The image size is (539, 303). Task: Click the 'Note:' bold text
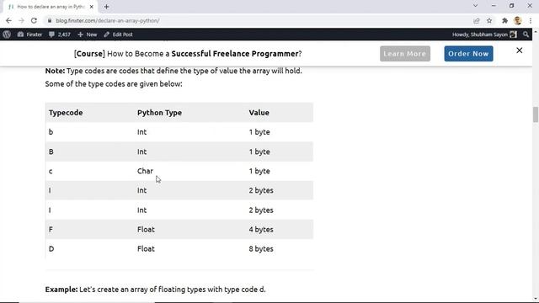tap(55, 71)
